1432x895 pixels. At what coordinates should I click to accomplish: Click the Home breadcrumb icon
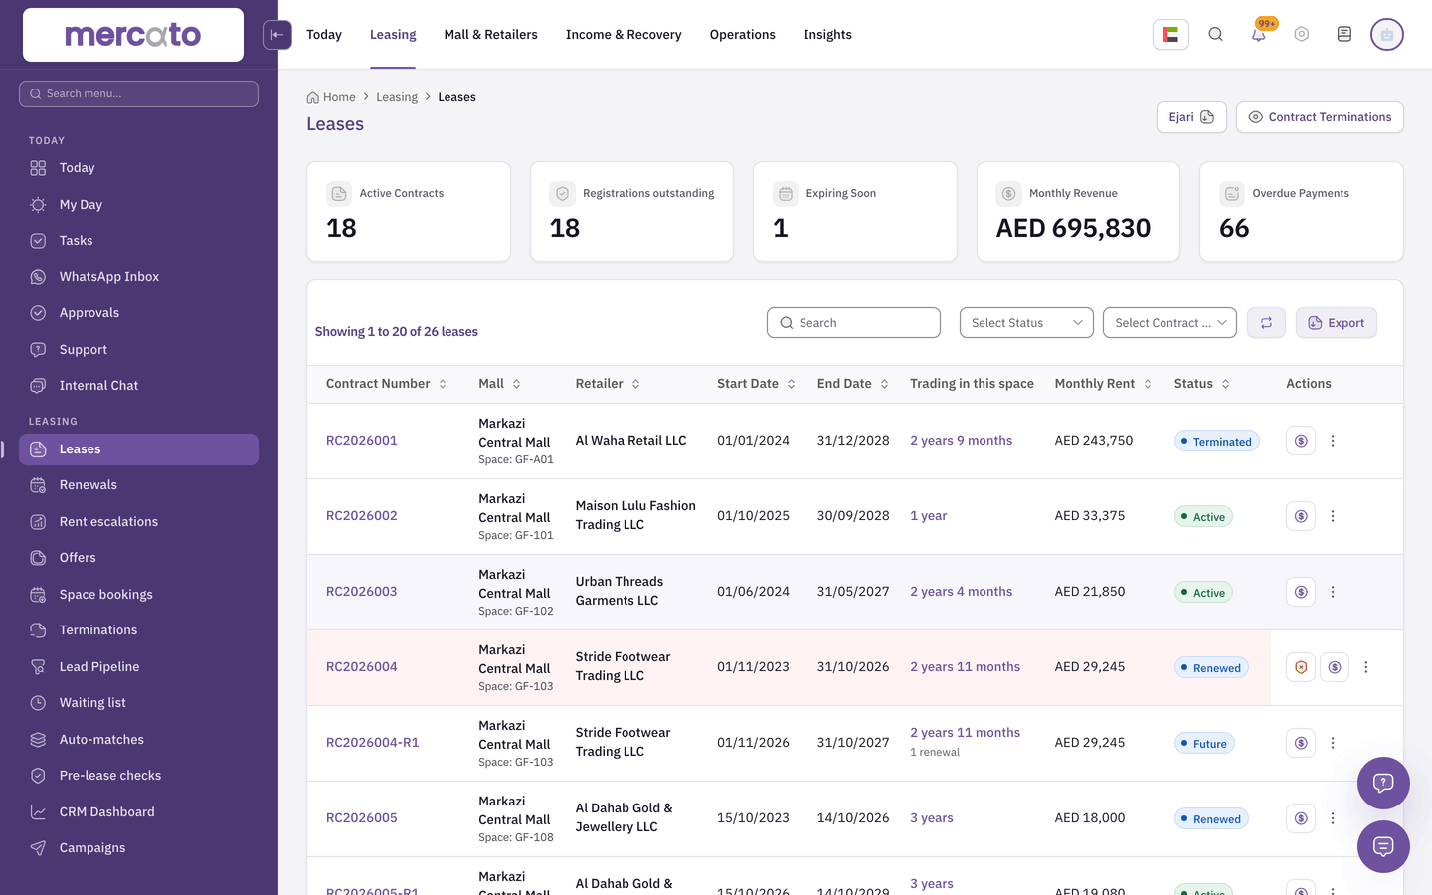[313, 97]
